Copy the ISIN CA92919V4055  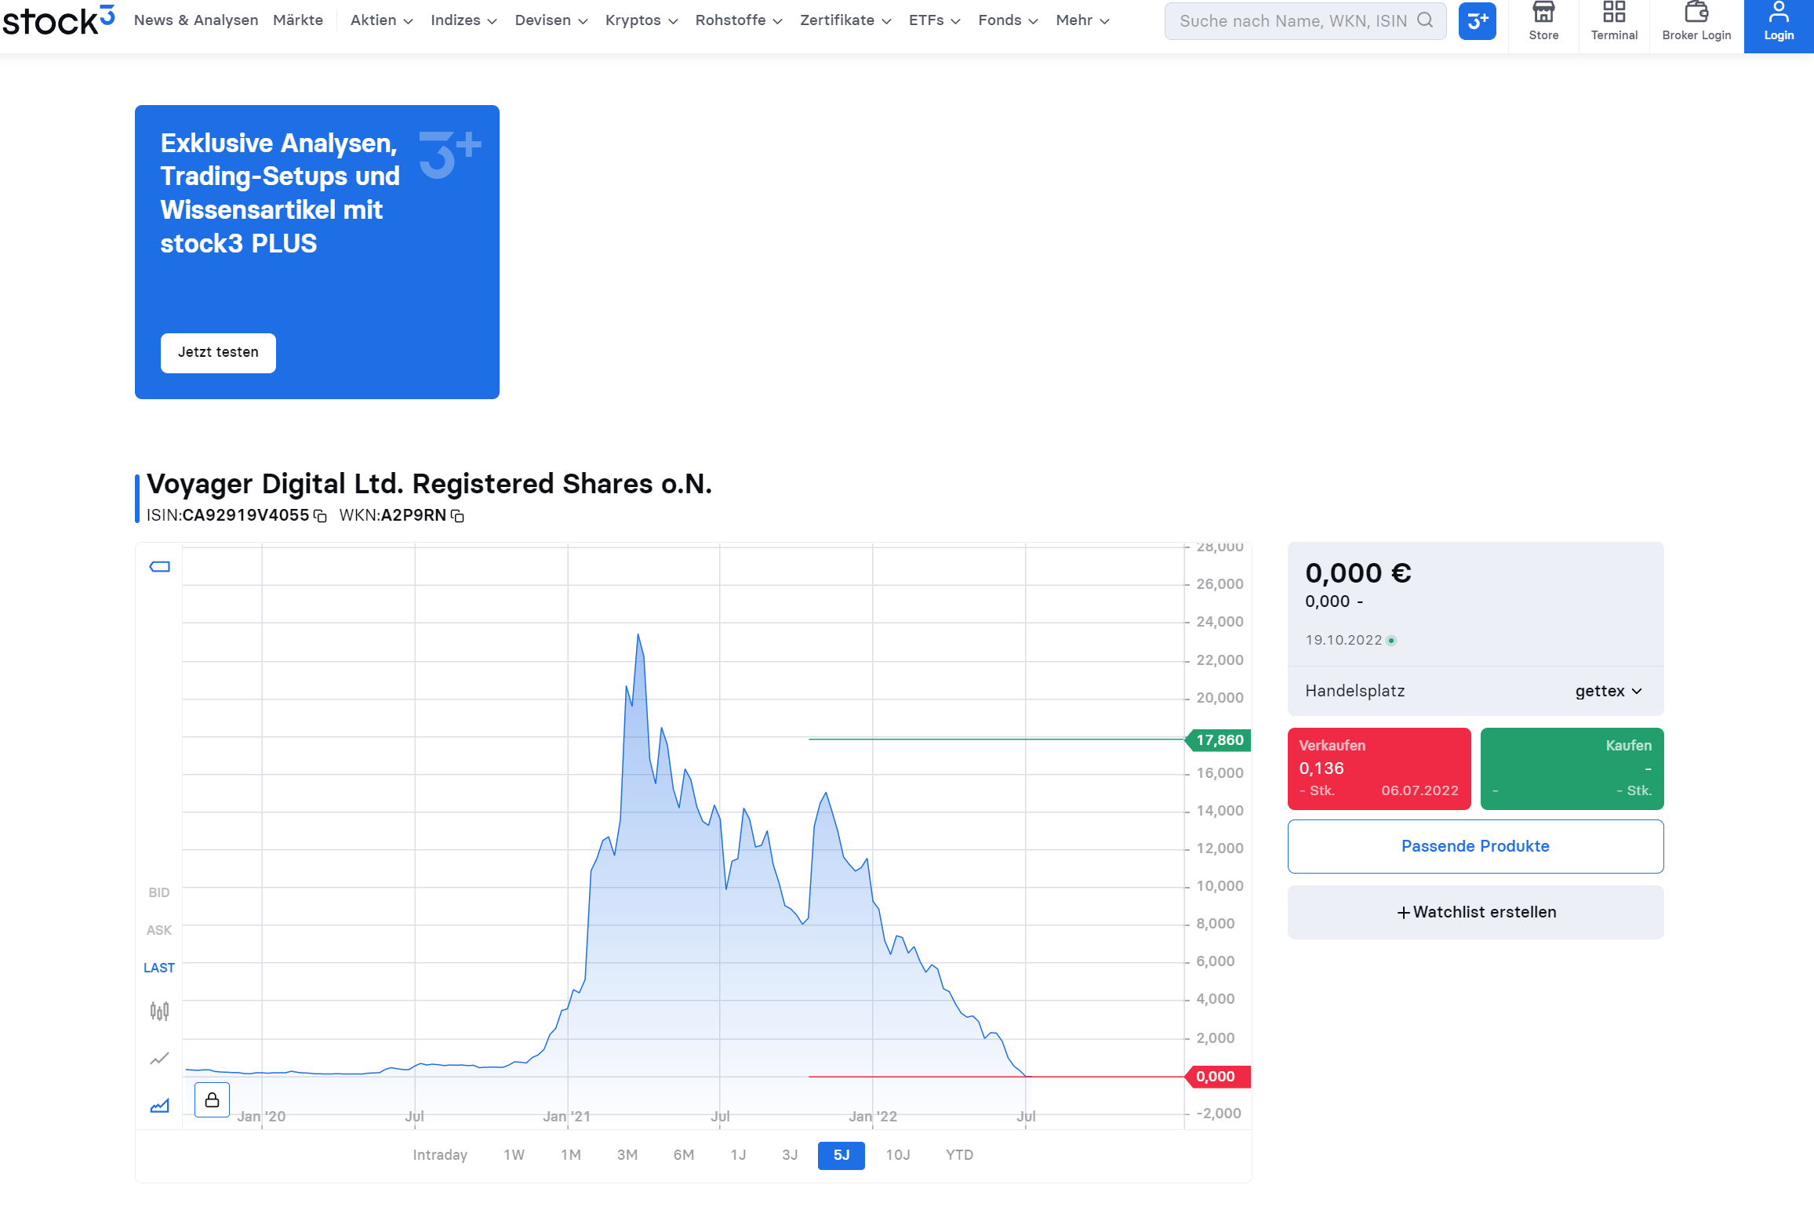[x=320, y=516]
